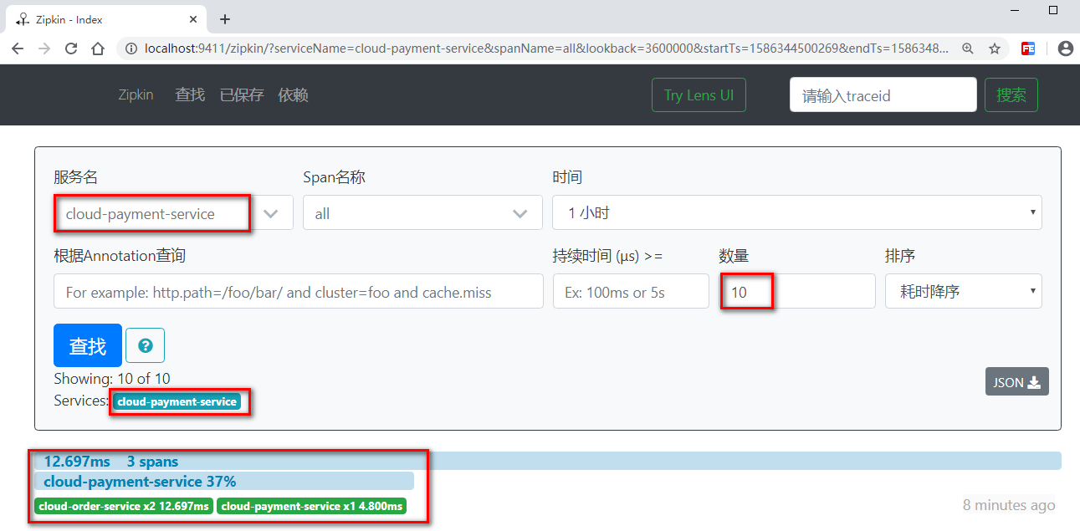Click the cloud-payment-service 37% bar
The image size is (1080, 531).
coord(224,481)
